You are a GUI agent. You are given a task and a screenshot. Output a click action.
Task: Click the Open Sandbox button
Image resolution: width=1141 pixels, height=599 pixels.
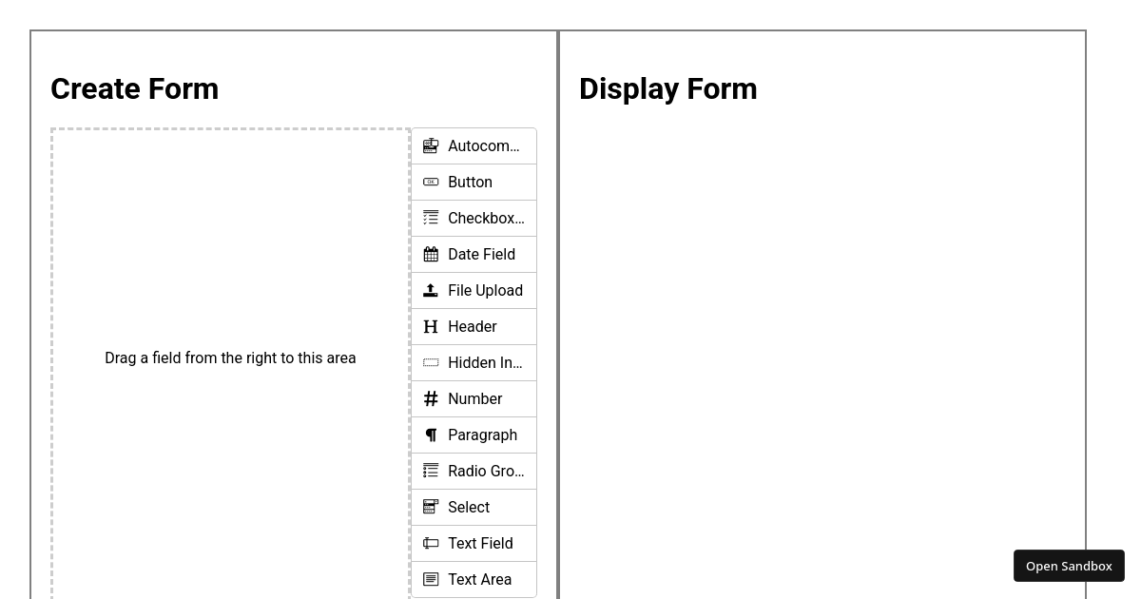pos(1069,566)
